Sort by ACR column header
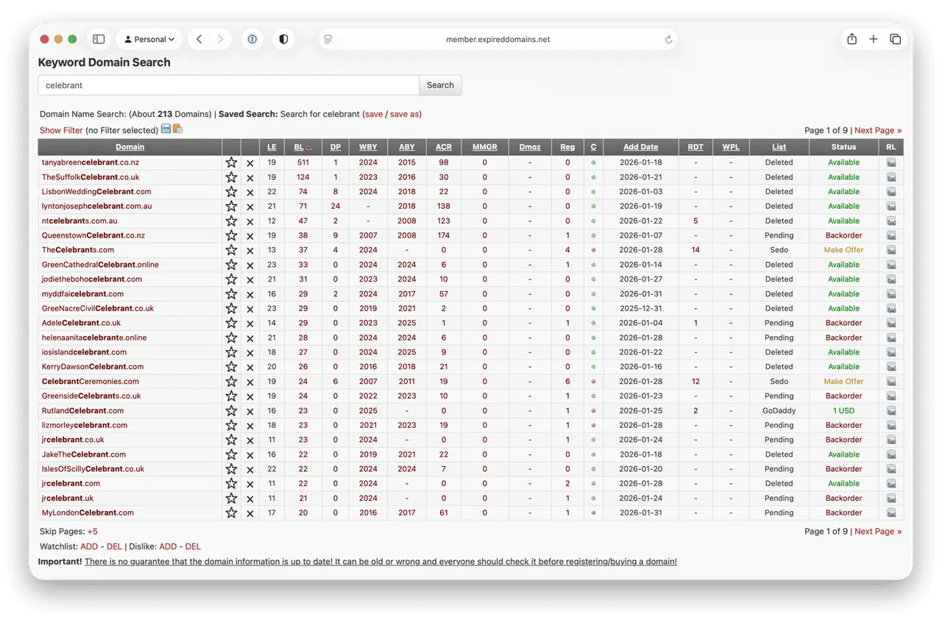 [443, 147]
